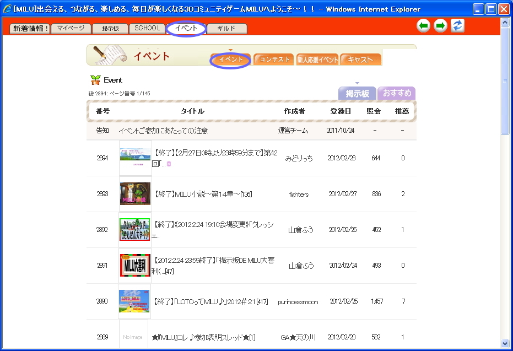Click the scroll-down arrow of the scrollbar
This screenshot has width=513, height=351.
click(x=505, y=343)
